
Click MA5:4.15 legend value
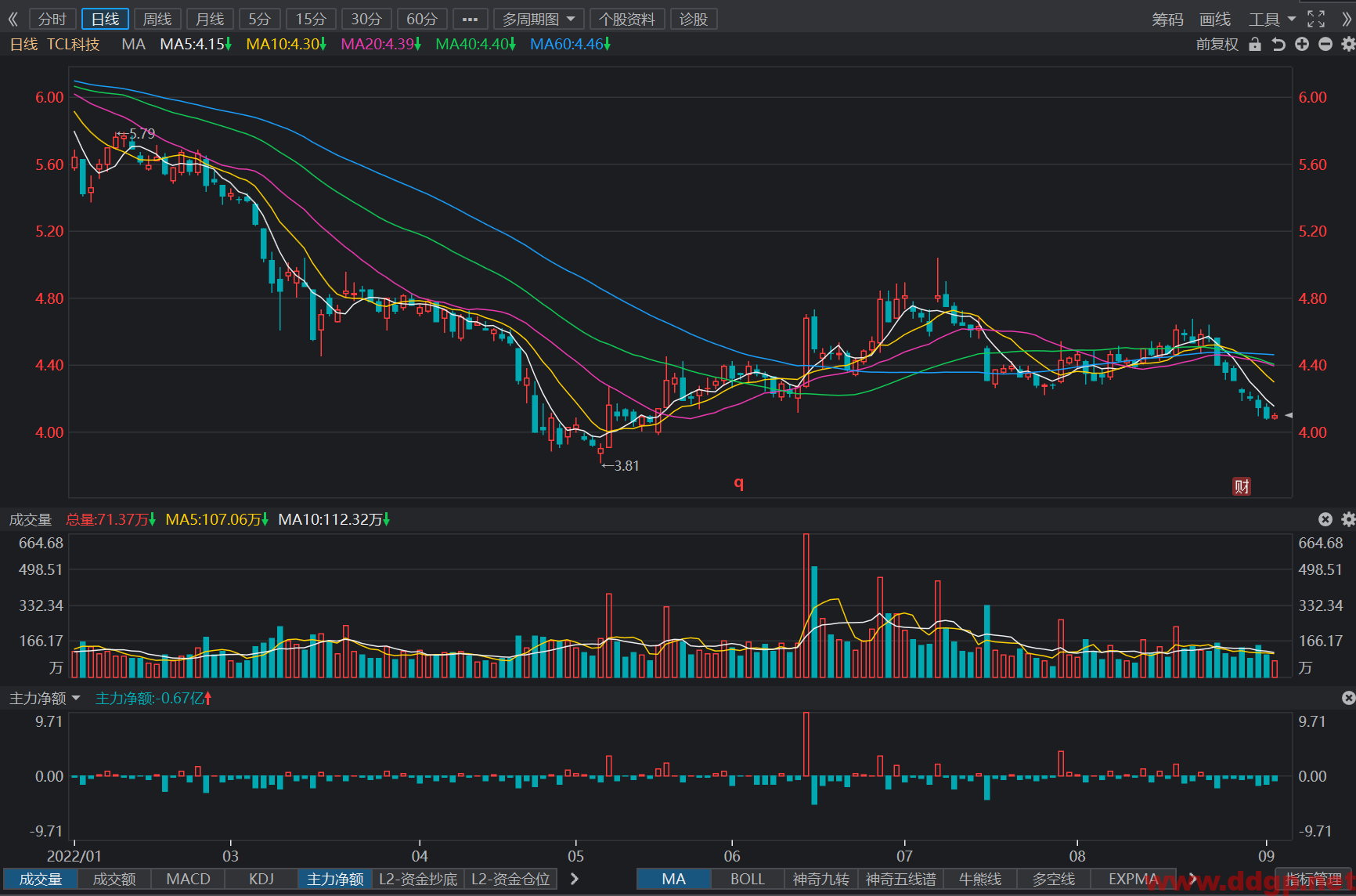(196, 45)
